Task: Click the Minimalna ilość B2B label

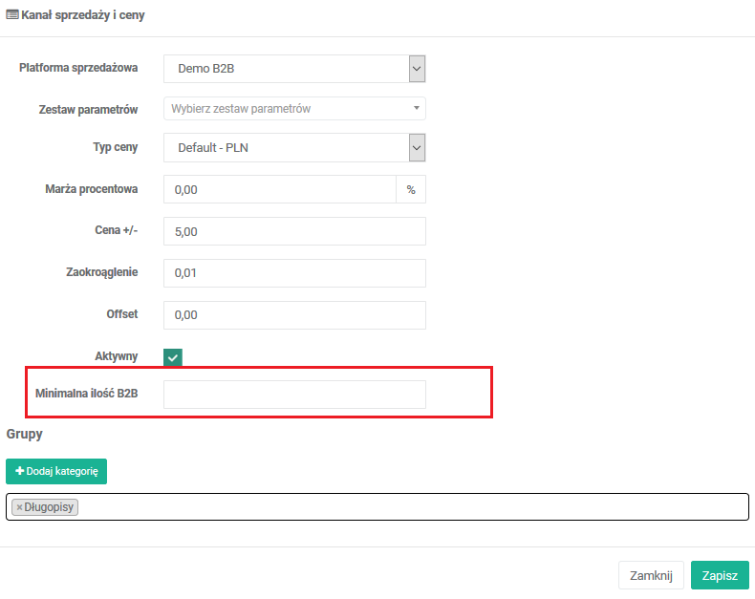Action: pos(86,394)
